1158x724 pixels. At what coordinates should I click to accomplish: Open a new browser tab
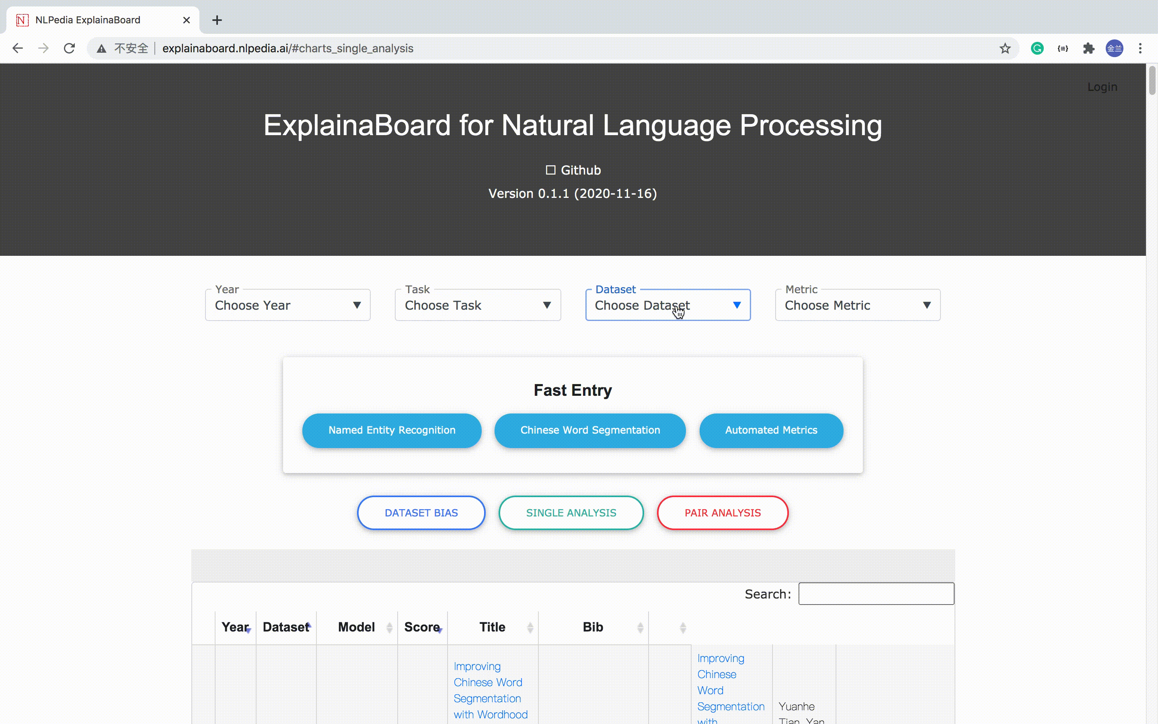click(217, 20)
